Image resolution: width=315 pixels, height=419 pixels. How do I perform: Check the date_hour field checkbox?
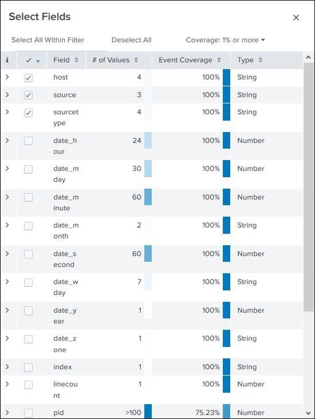coord(29,141)
